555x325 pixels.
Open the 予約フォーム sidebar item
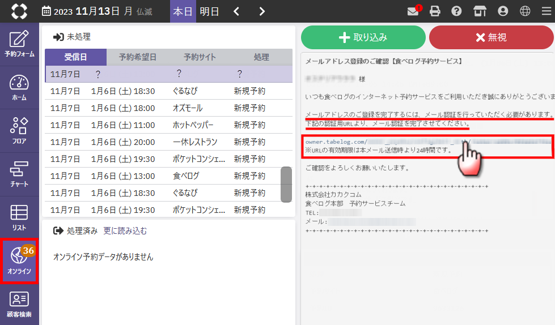click(x=19, y=44)
